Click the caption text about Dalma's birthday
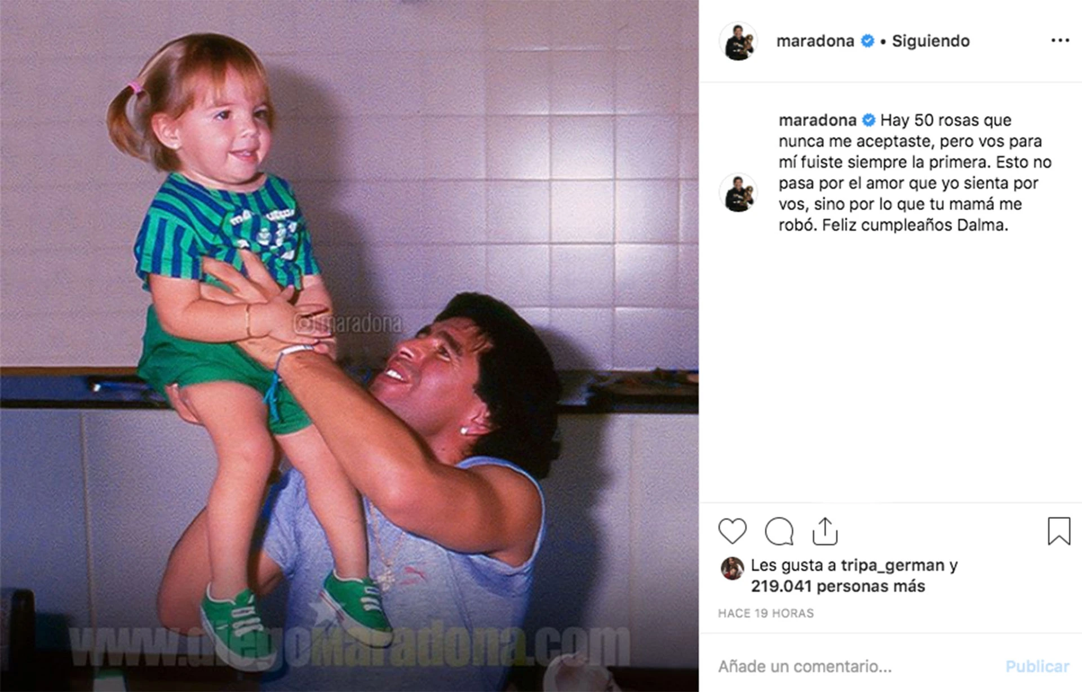This screenshot has height=692, width=1082. pyautogui.click(x=915, y=172)
